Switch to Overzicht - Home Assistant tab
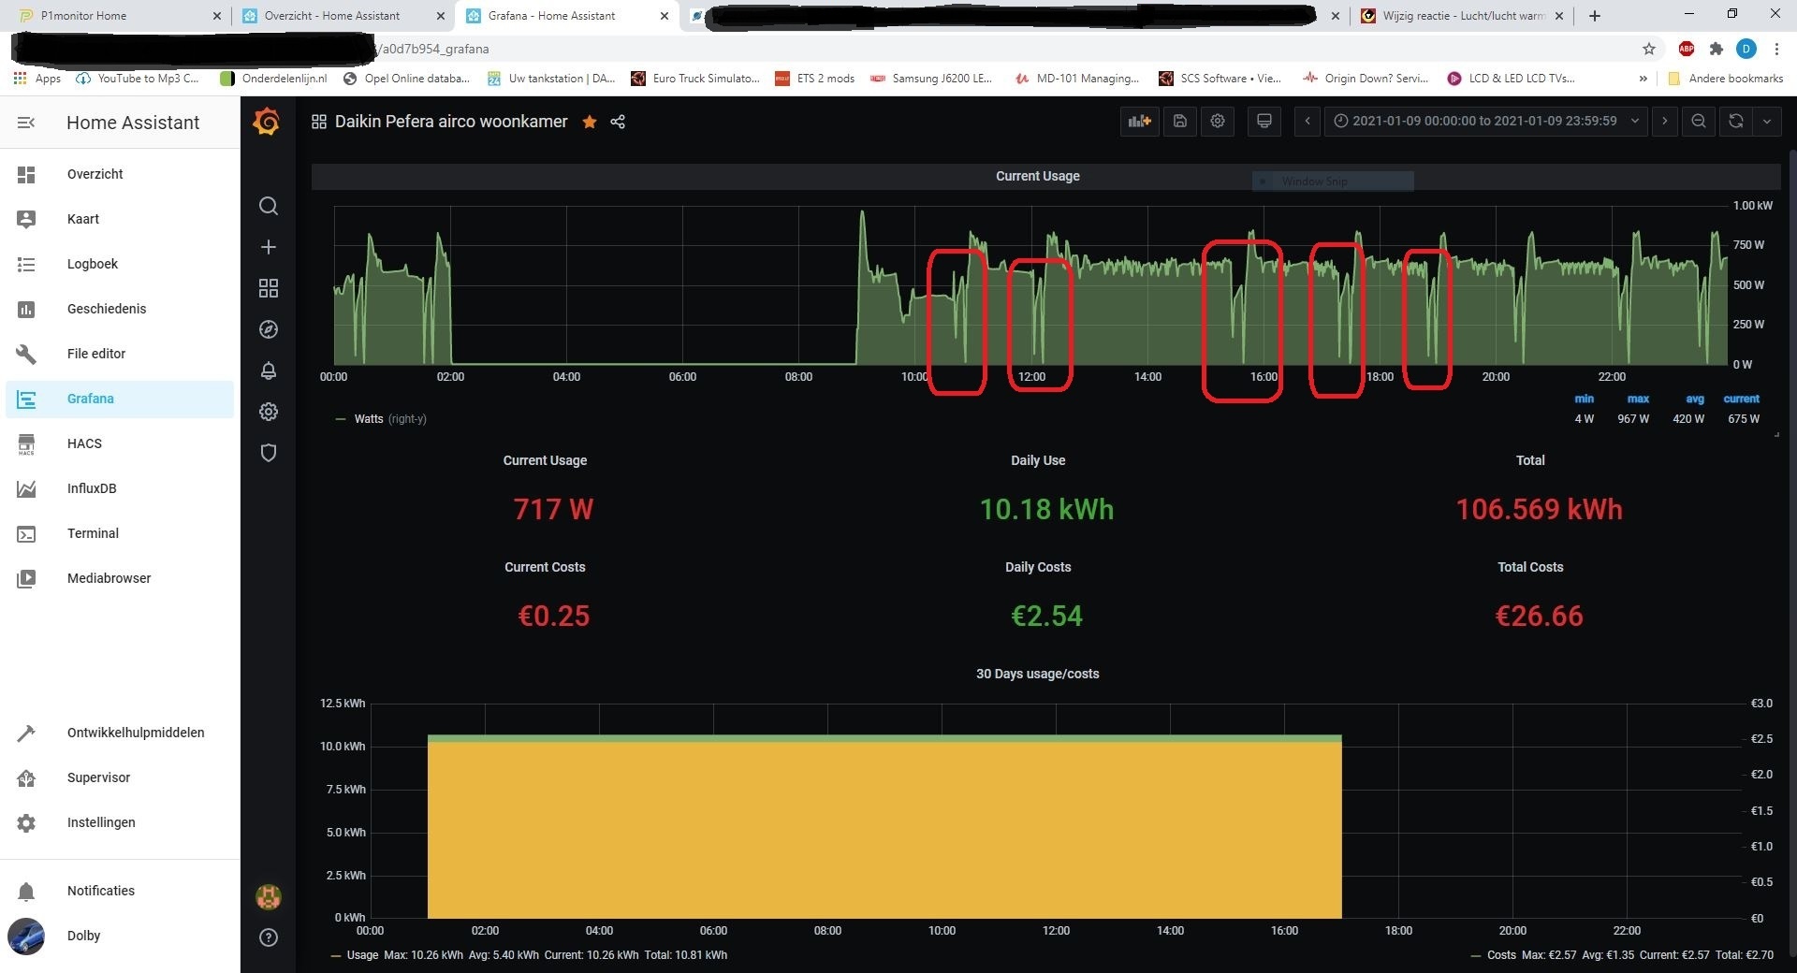Screen dimensions: 1797x973 pyautogui.click(x=343, y=16)
